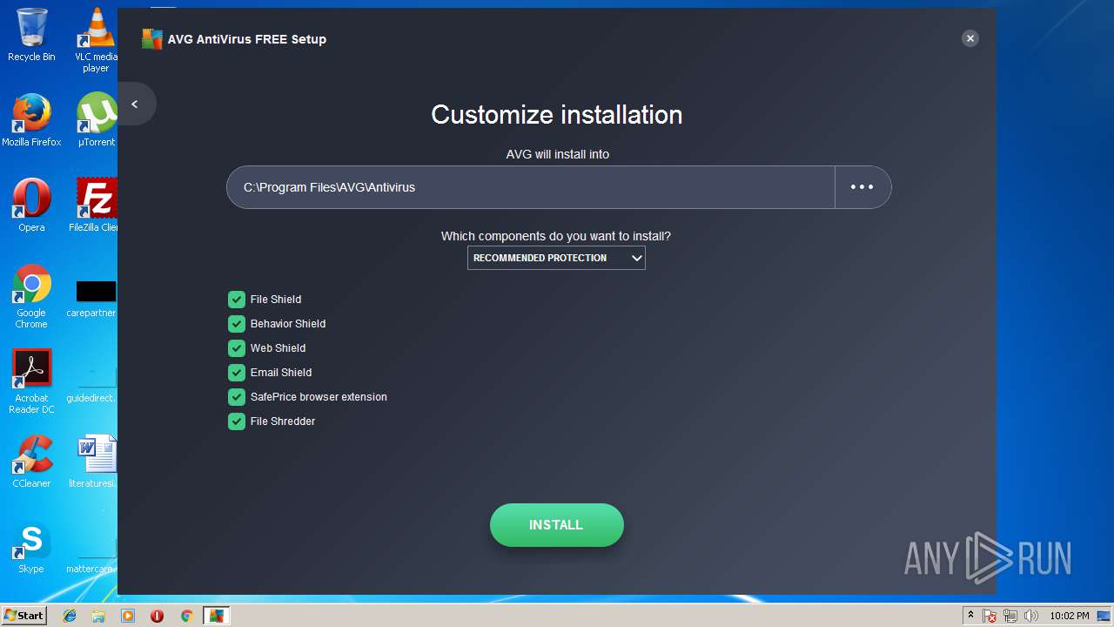Open Windows Explorer folder in the taskbar

(98, 616)
